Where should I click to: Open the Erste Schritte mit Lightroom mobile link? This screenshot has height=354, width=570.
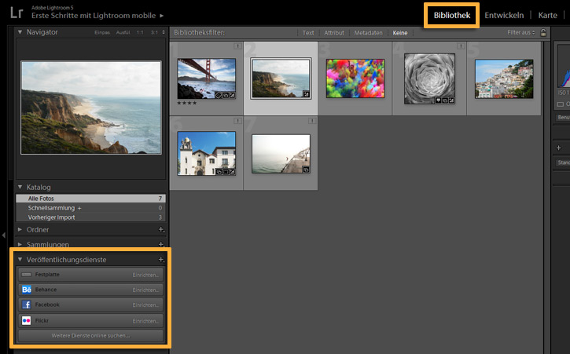pos(94,16)
